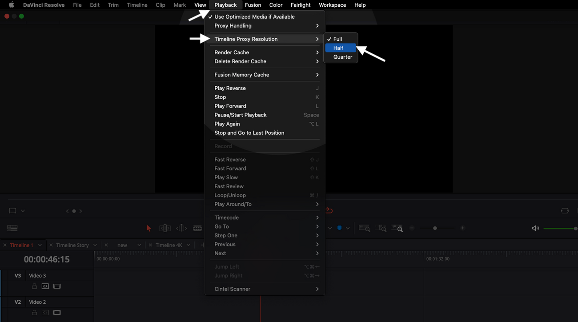Toggle Use Optimized Media if Available

point(254,16)
